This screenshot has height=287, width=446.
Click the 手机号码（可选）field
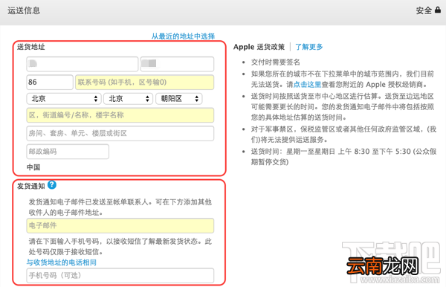click(x=120, y=275)
